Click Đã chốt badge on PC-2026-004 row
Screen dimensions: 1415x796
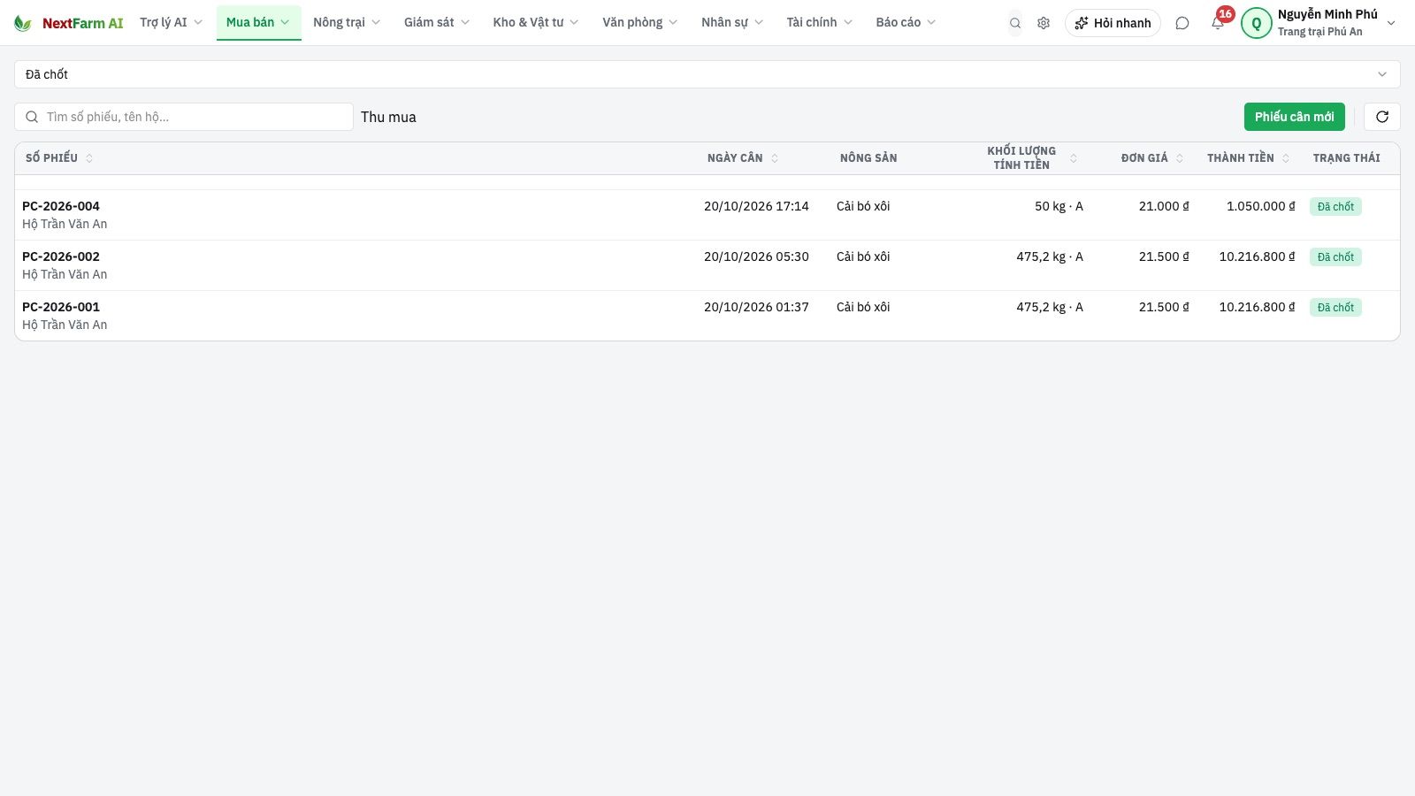[1335, 207]
